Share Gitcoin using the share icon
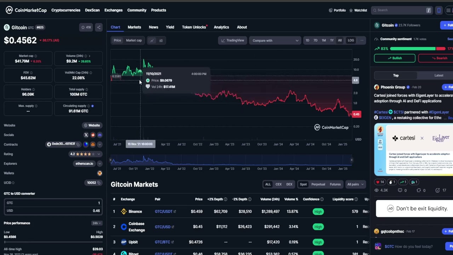The width and height of the screenshot is (453, 255). (99, 27)
